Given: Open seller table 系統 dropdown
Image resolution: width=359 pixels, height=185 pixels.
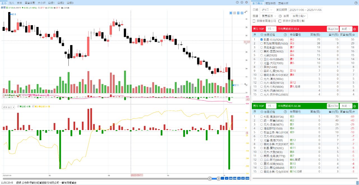Looking at the screenshot, I should 346,106.
